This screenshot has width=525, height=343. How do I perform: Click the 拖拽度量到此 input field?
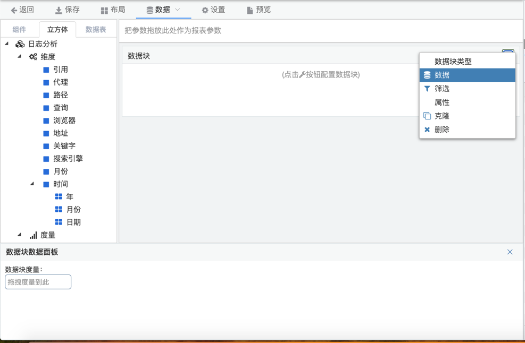pyautogui.click(x=38, y=282)
